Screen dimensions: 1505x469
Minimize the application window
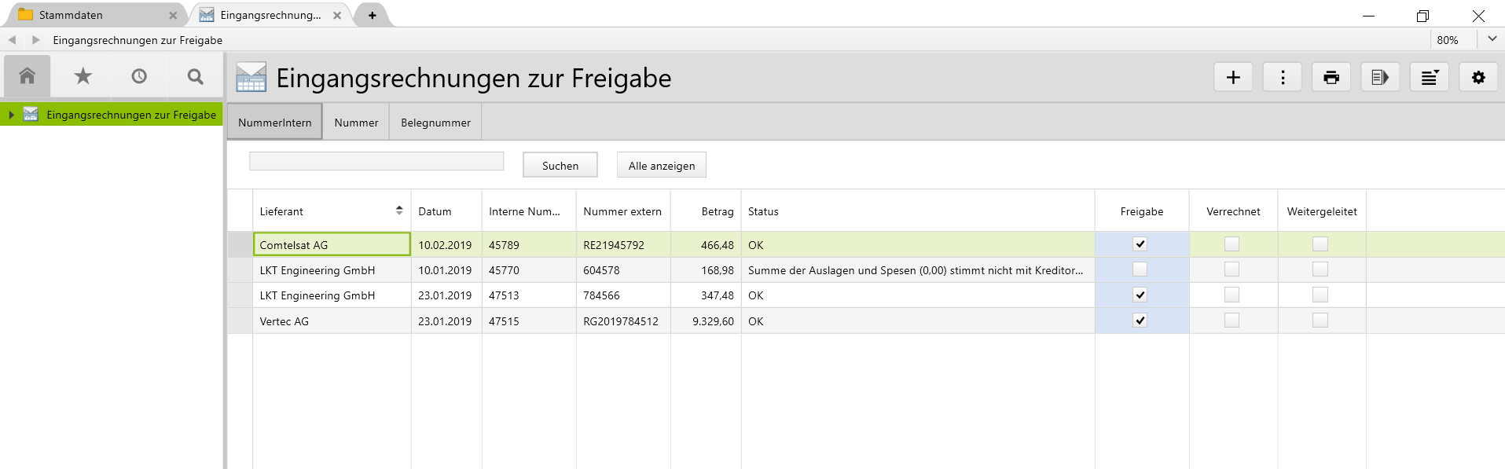[x=1368, y=16]
